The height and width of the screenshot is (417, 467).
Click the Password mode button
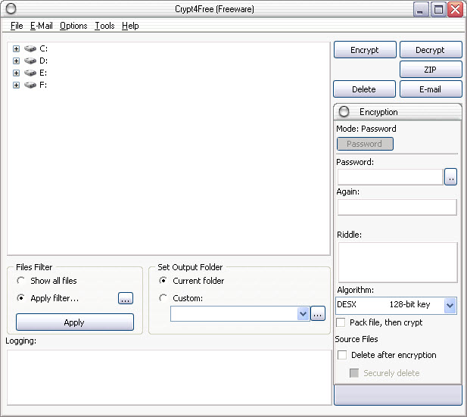365,144
